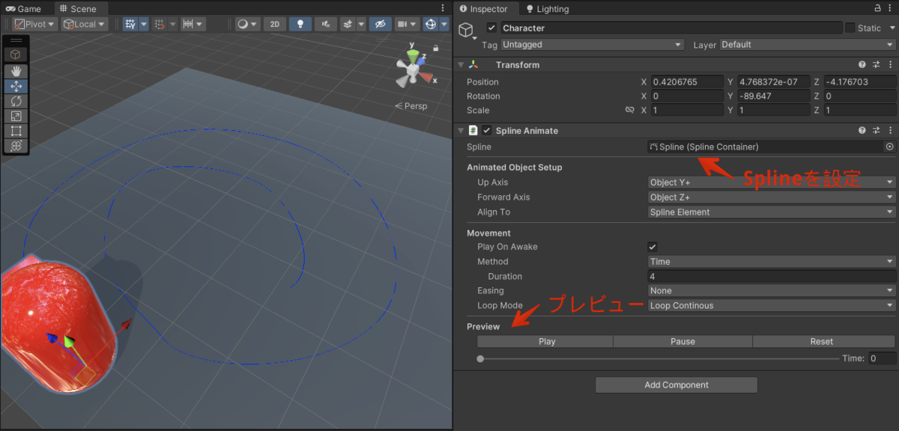Open Pivot handle position dropdown
Image resolution: width=899 pixels, height=431 pixels.
36,24
